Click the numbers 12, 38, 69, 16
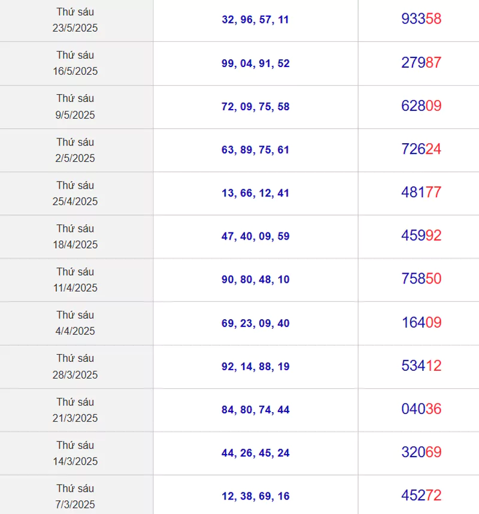 pyautogui.click(x=255, y=496)
